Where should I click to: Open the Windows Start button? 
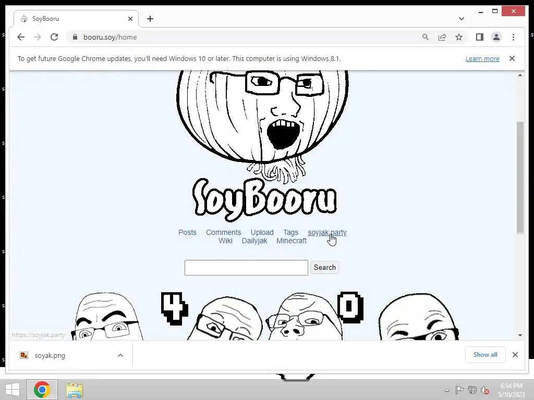(x=13, y=390)
